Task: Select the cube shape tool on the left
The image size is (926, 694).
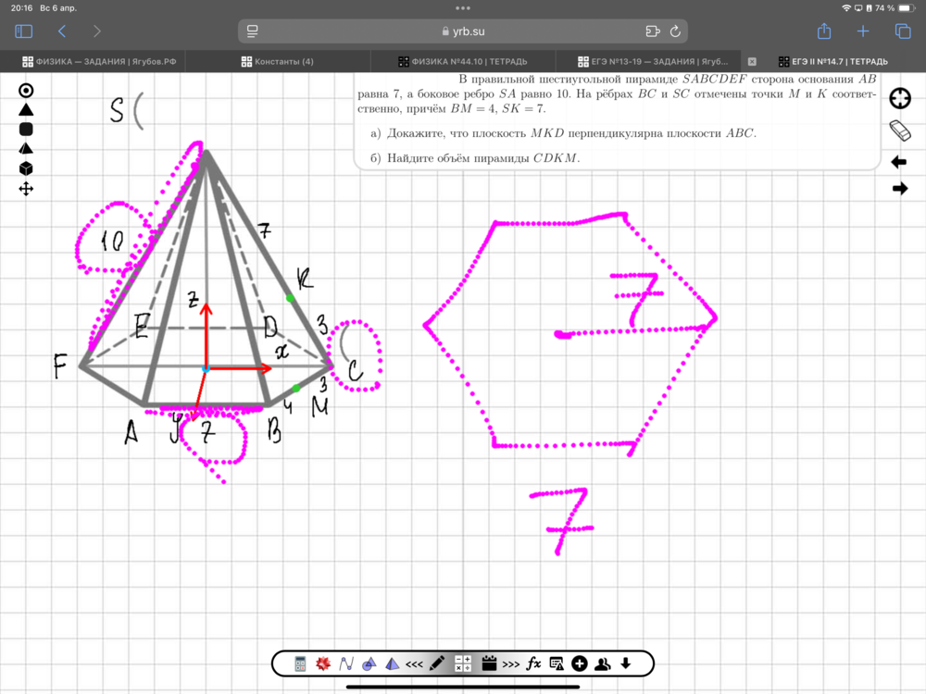Action: coord(26,168)
